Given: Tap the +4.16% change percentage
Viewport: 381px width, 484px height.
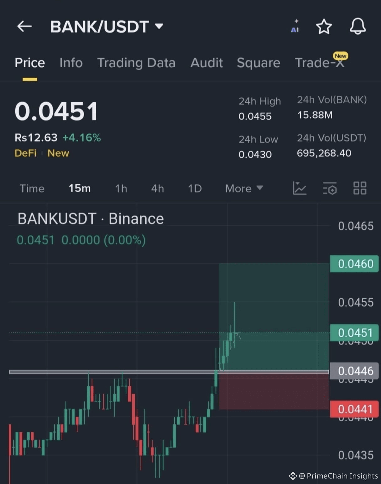Looking at the screenshot, I should [x=82, y=138].
